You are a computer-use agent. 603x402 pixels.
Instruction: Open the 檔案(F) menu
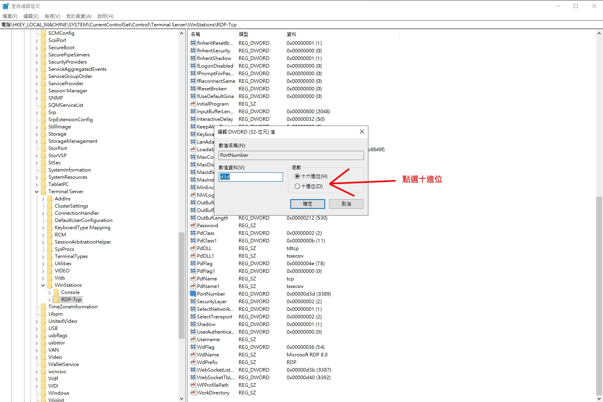tap(10, 16)
